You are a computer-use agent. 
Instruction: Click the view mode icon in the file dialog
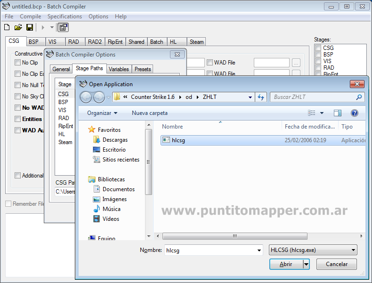click(312, 113)
